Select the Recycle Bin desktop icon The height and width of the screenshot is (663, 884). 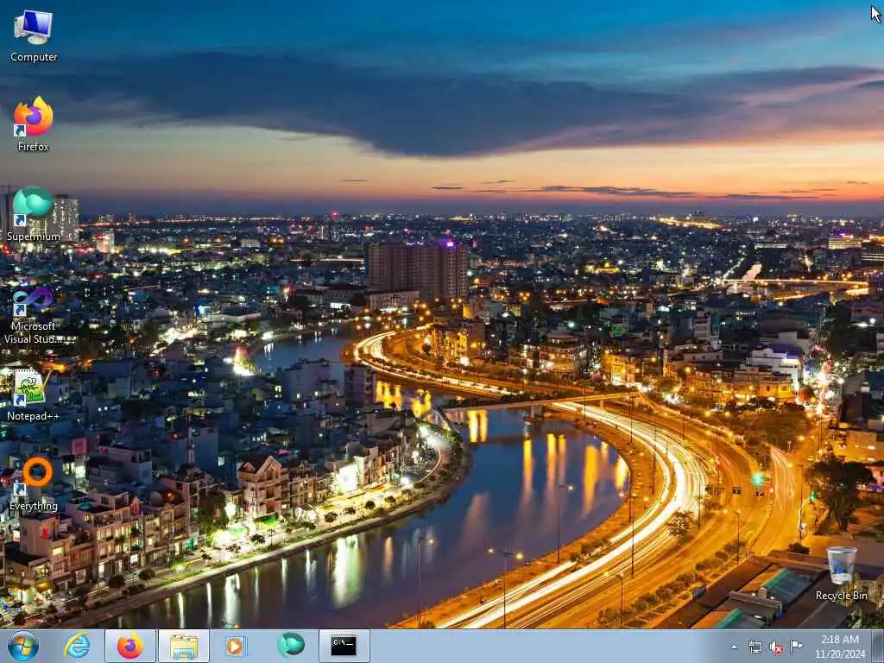coord(841,573)
